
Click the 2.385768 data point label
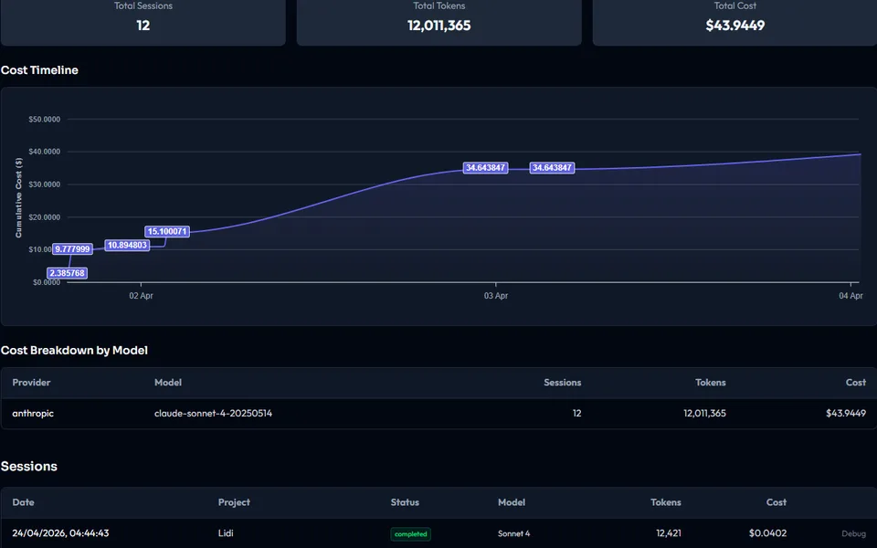[67, 273]
